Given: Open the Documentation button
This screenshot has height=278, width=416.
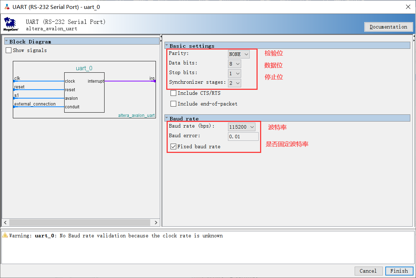Looking at the screenshot, I should [388, 27].
